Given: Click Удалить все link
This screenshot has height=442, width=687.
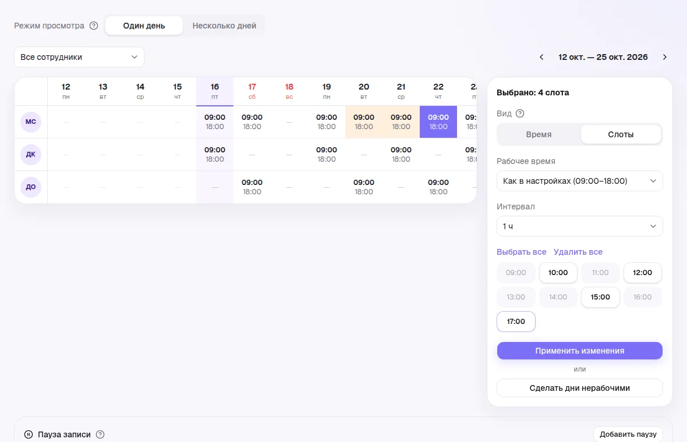Looking at the screenshot, I should point(578,252).
